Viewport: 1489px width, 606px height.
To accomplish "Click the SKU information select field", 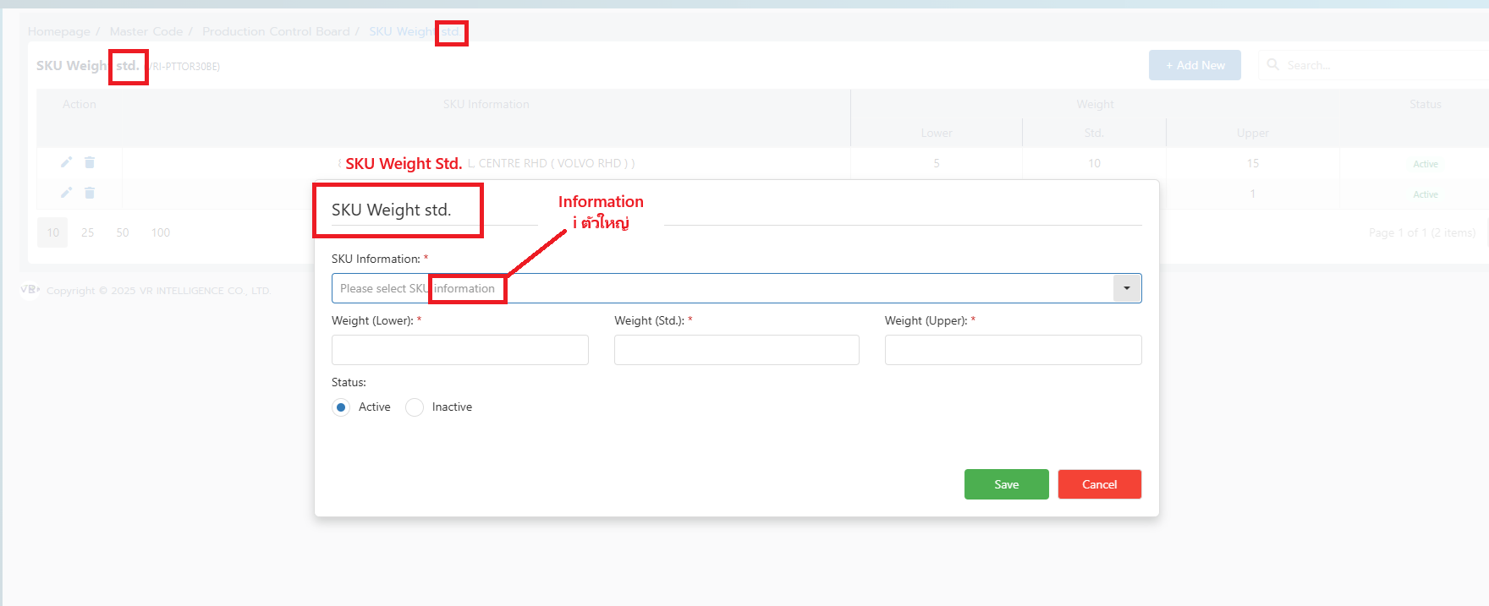I will click(x=719, y=288).
